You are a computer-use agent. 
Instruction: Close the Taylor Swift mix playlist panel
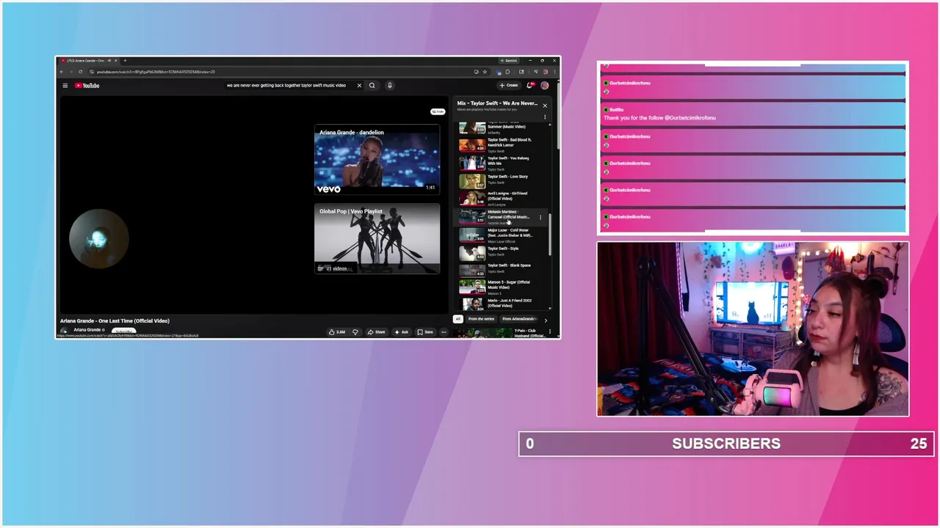tap(545, 106)
